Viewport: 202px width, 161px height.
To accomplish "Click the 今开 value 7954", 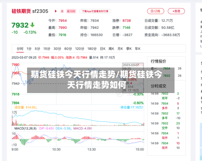I will (x=63, y=21).
